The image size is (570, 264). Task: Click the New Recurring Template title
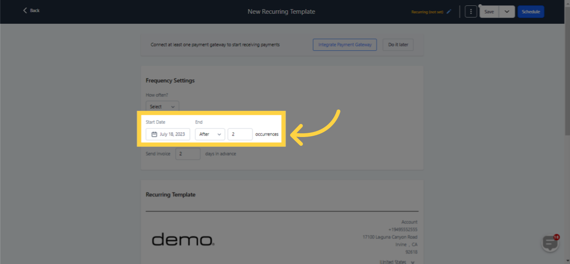(281, 12)
